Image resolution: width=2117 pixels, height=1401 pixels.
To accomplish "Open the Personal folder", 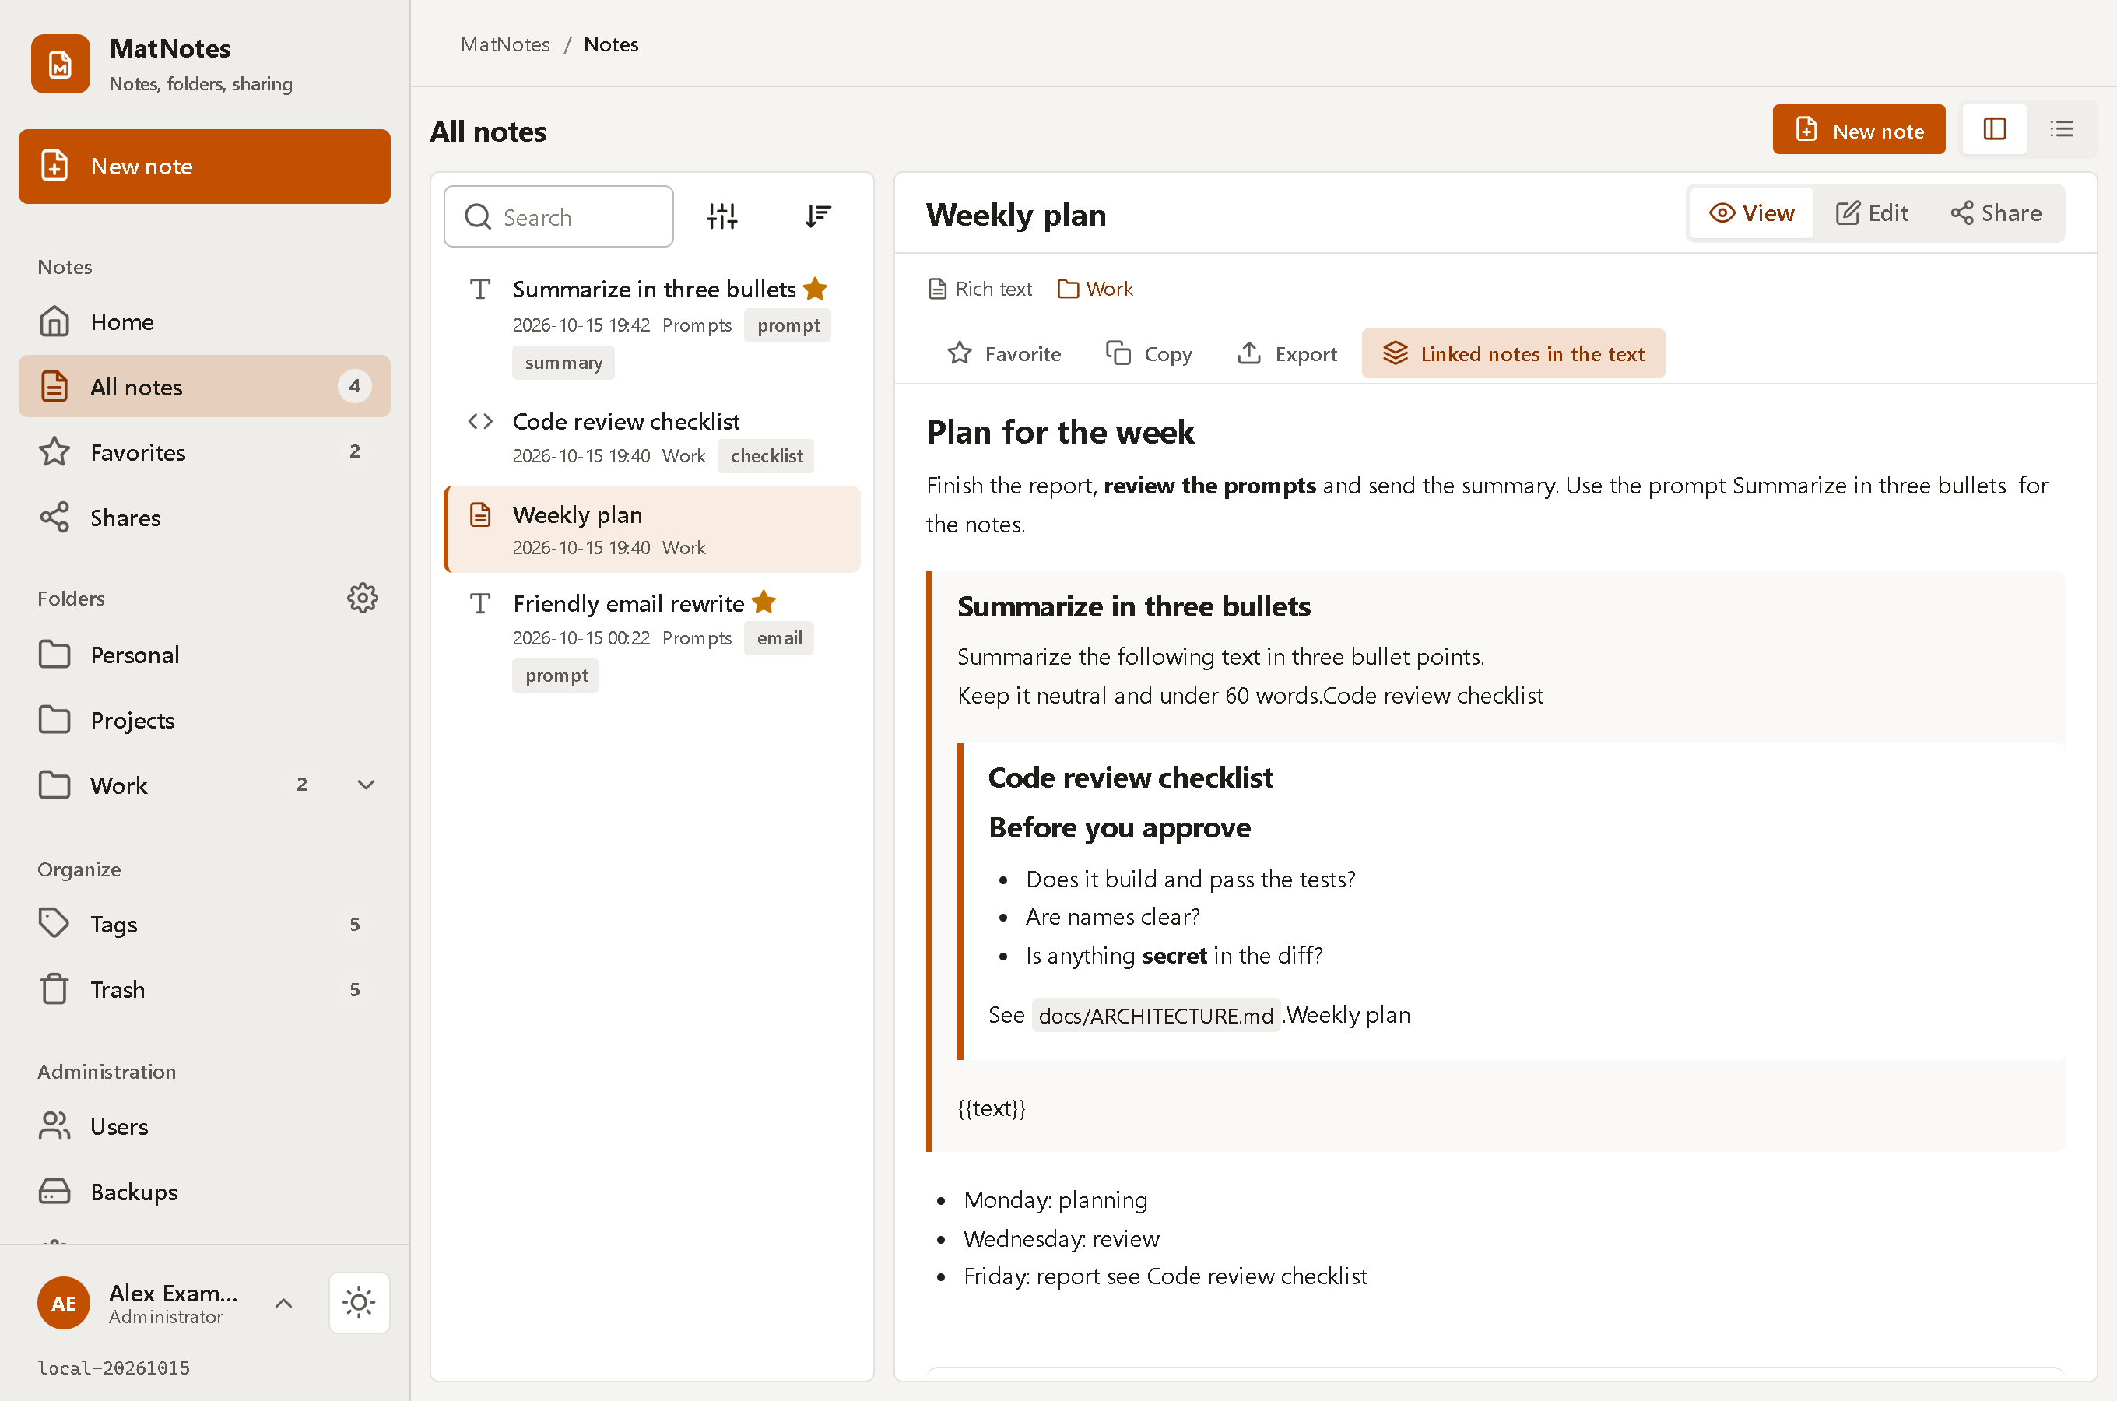I will click(205, 655).
